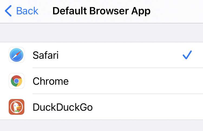The image size is (203, 131).
Task: Click the blue back chevron arrow
Action: (x=8, y=11)
